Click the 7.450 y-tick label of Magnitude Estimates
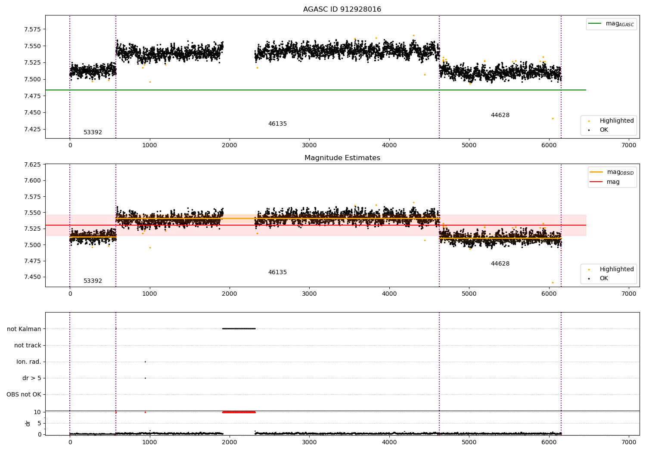Image resolution: width=646 pixels, height=452 pixels. click(x=32, y=277)
